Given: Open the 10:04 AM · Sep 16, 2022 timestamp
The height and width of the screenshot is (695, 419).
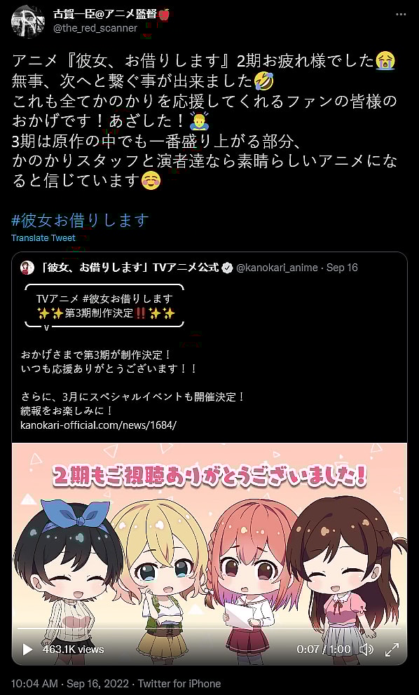Looking at the screenshot, I should point(69,684).
